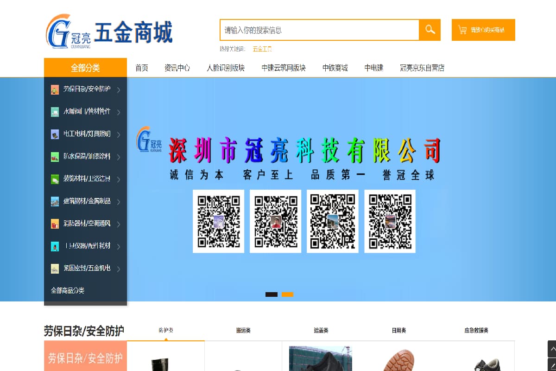Viewport: 556px width, 371px height.
Task: Open the 全部分类 orange menu header
Action: 85,68
